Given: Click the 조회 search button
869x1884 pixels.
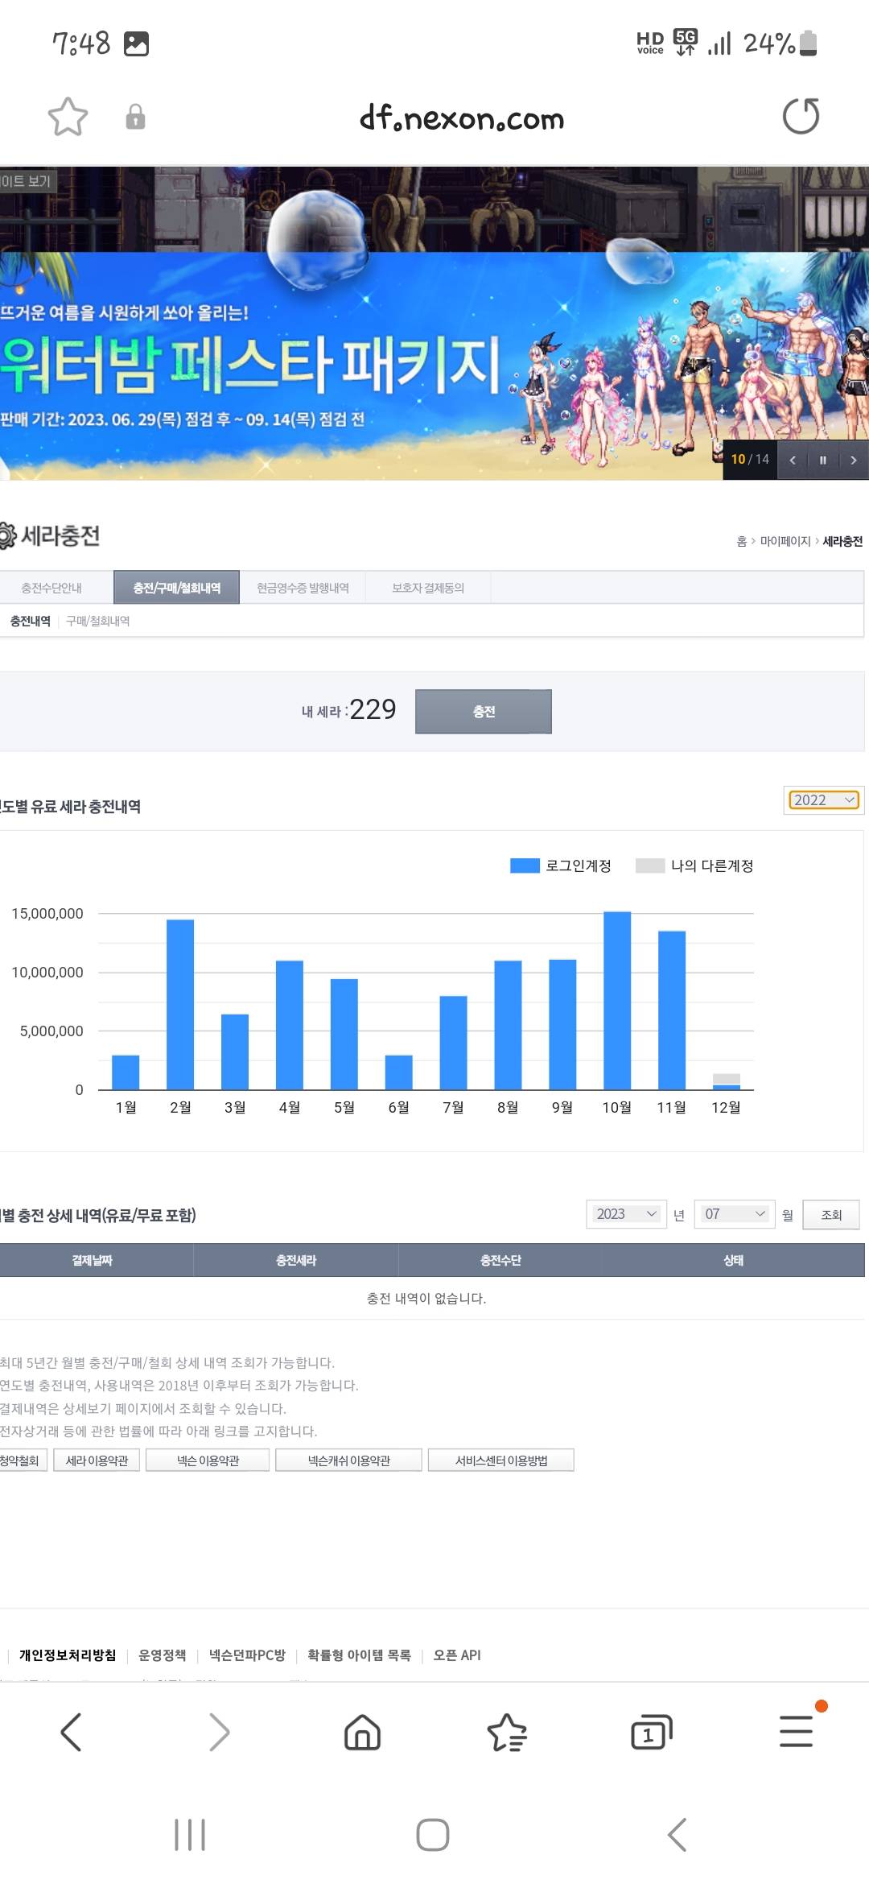Looking at the screenshot, I should click(x=831, y=1214).
